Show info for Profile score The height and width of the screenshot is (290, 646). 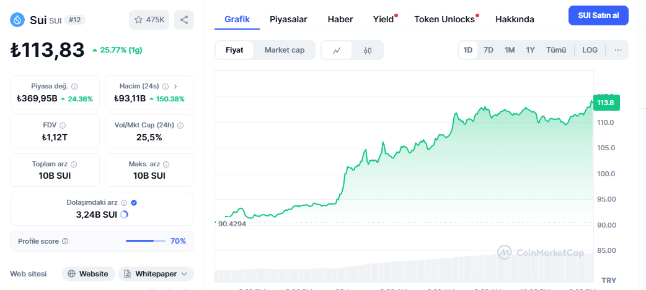pos(65,241)
